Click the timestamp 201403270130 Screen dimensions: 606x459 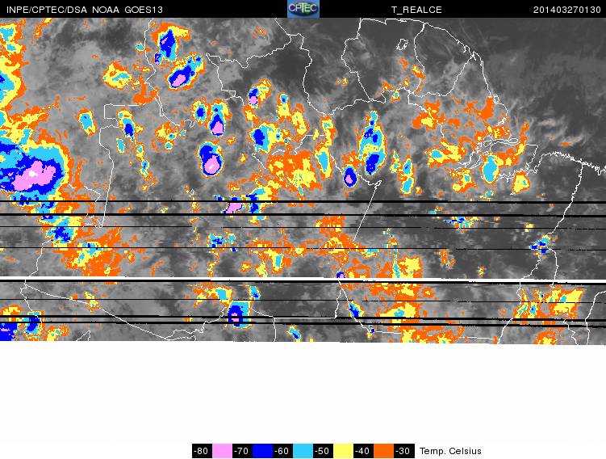click(567, 10)
